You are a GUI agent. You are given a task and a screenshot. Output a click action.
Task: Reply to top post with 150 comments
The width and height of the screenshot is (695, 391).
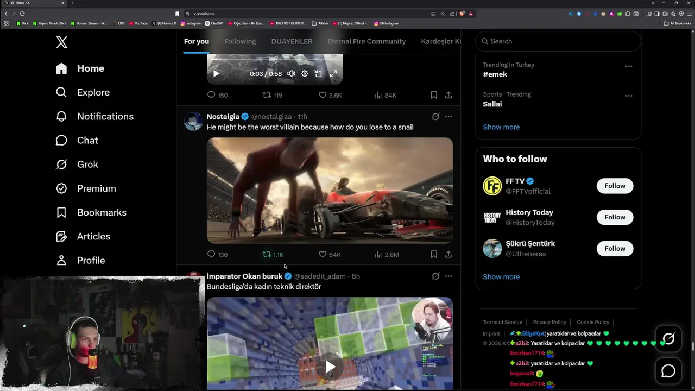pyautogui.click(x=217, y=95)
